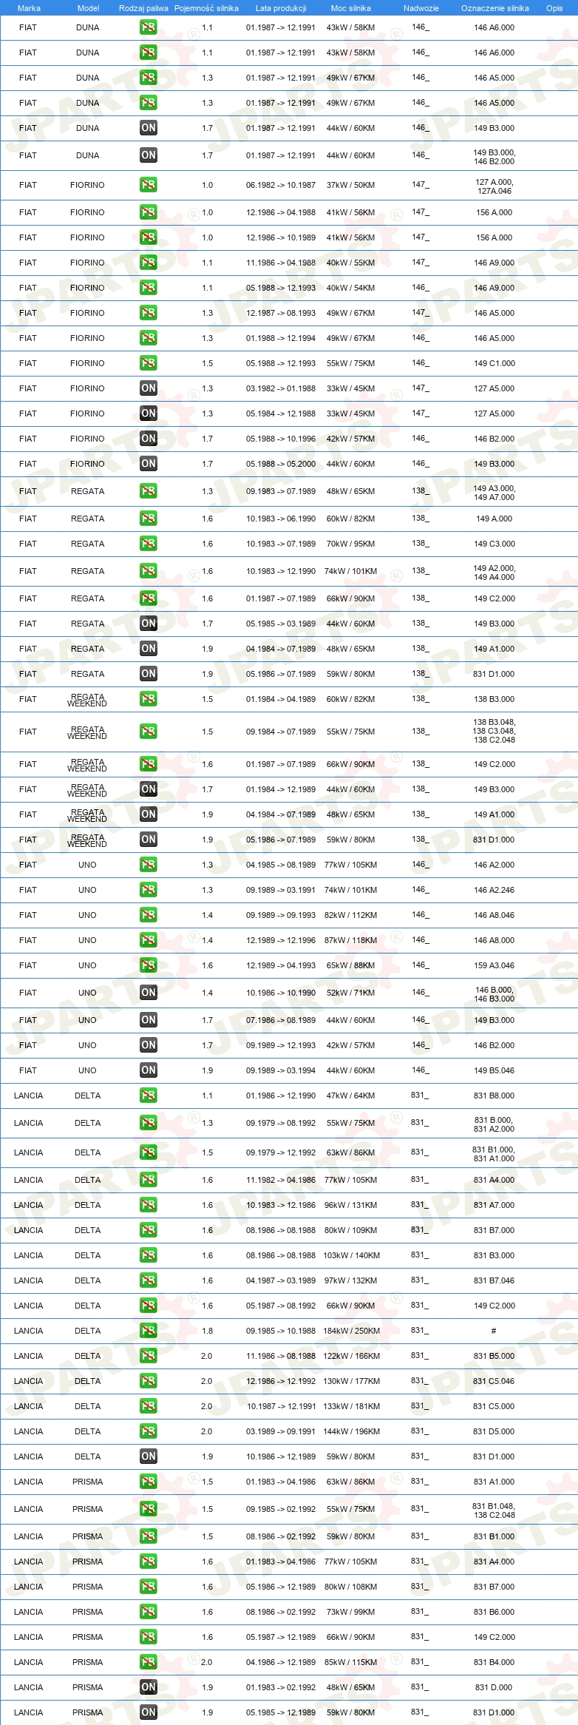This screenshot has height=1725, width=578.
Task: Click production years 12.1989 -> 12.1996
Action: [281, 940]
